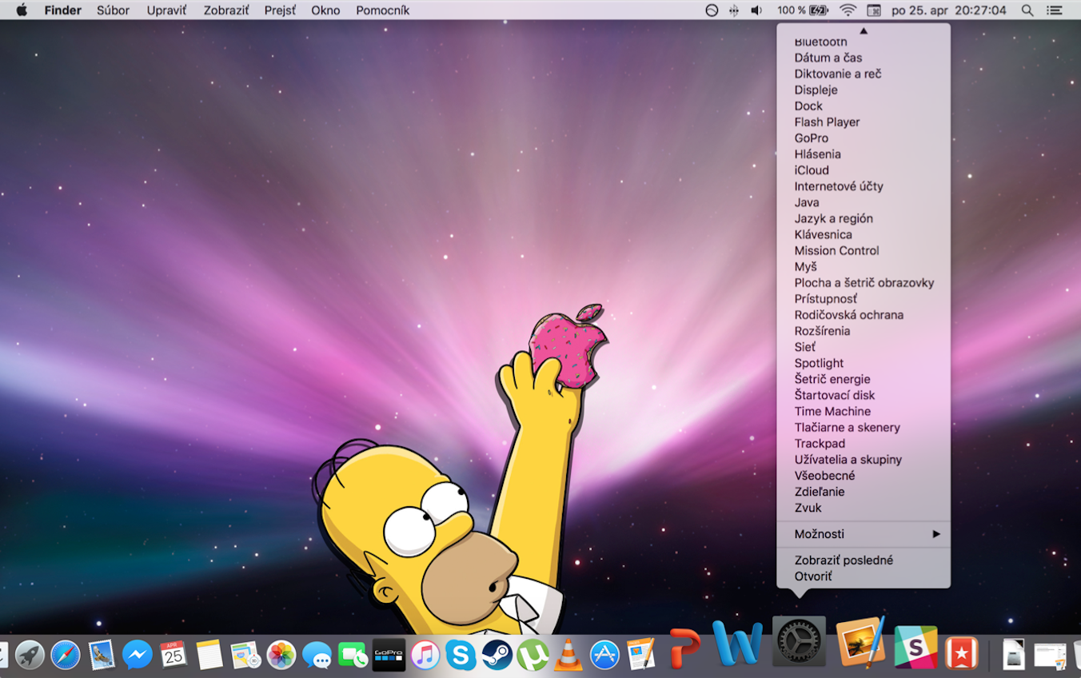This screenshot has width=1081, height=678.
Task: Open the Messages chat bubbles icon
Action: pyautogui.click(x=317, y=656)
